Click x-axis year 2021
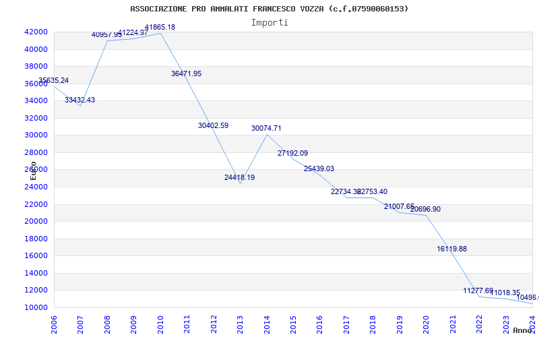This screenshot has width=539, height=337. click(453, 325)
